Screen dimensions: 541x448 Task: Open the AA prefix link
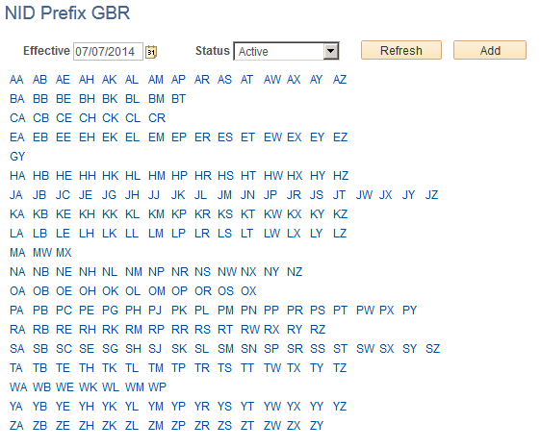(16, 80)
